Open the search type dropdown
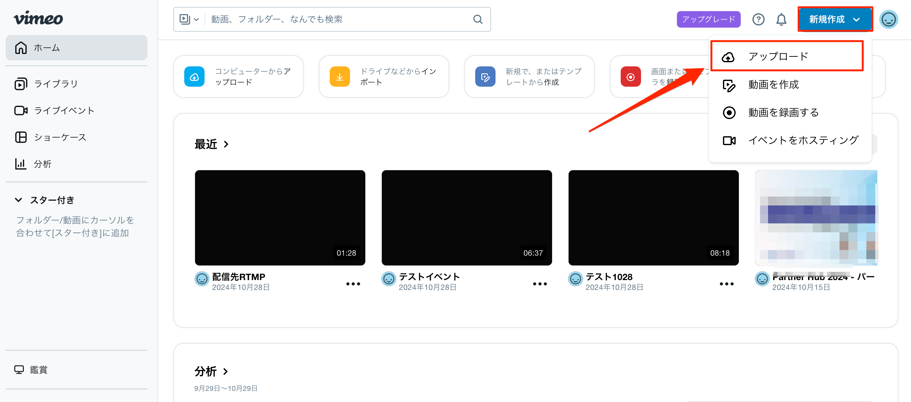 point(189,19)
